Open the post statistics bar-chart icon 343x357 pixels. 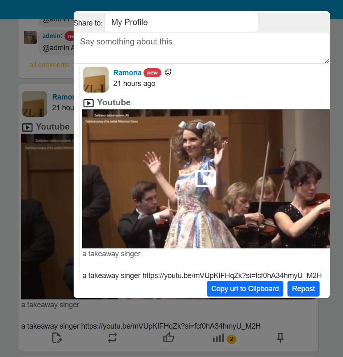pos(218,338)
